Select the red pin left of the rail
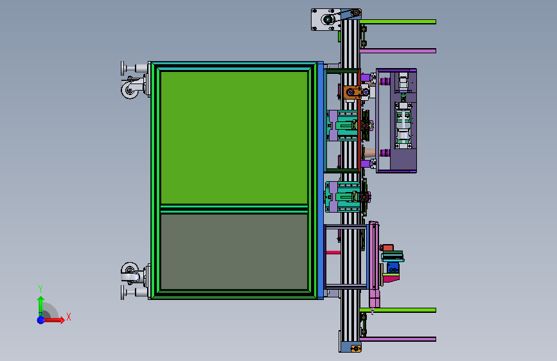The image size is (557, 361). coord(333,252)
